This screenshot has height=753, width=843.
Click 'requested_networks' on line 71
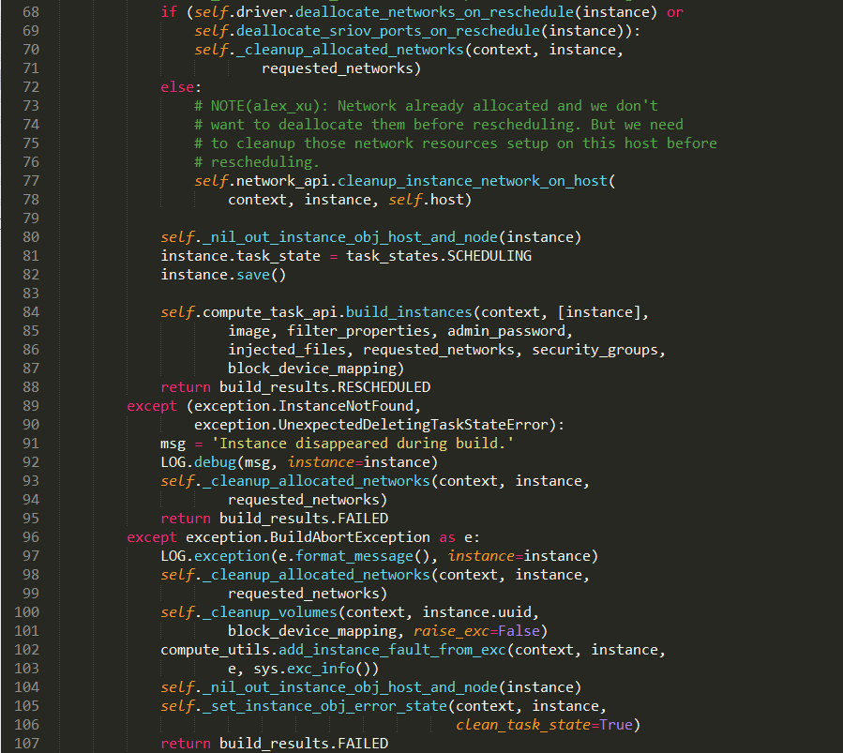pos(337,68)
